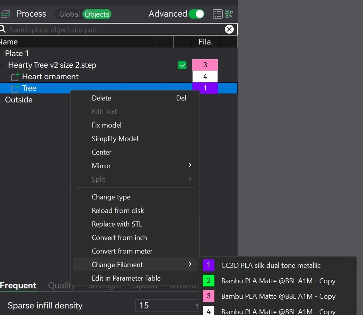Open the Quality settings tab
The width and height of the screenshot is (363, 315).
coord(62,286)
